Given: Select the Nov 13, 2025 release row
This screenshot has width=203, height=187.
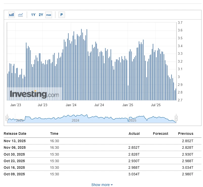Looking at the screenshot, I should (x=103, y=141).
